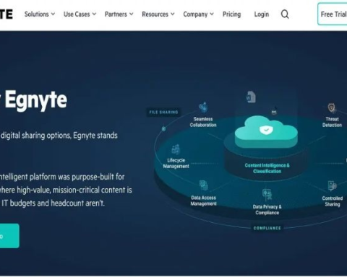This screenshot has height=277, width=347.
Task: Open the Company menu
Action: point(199,14)
